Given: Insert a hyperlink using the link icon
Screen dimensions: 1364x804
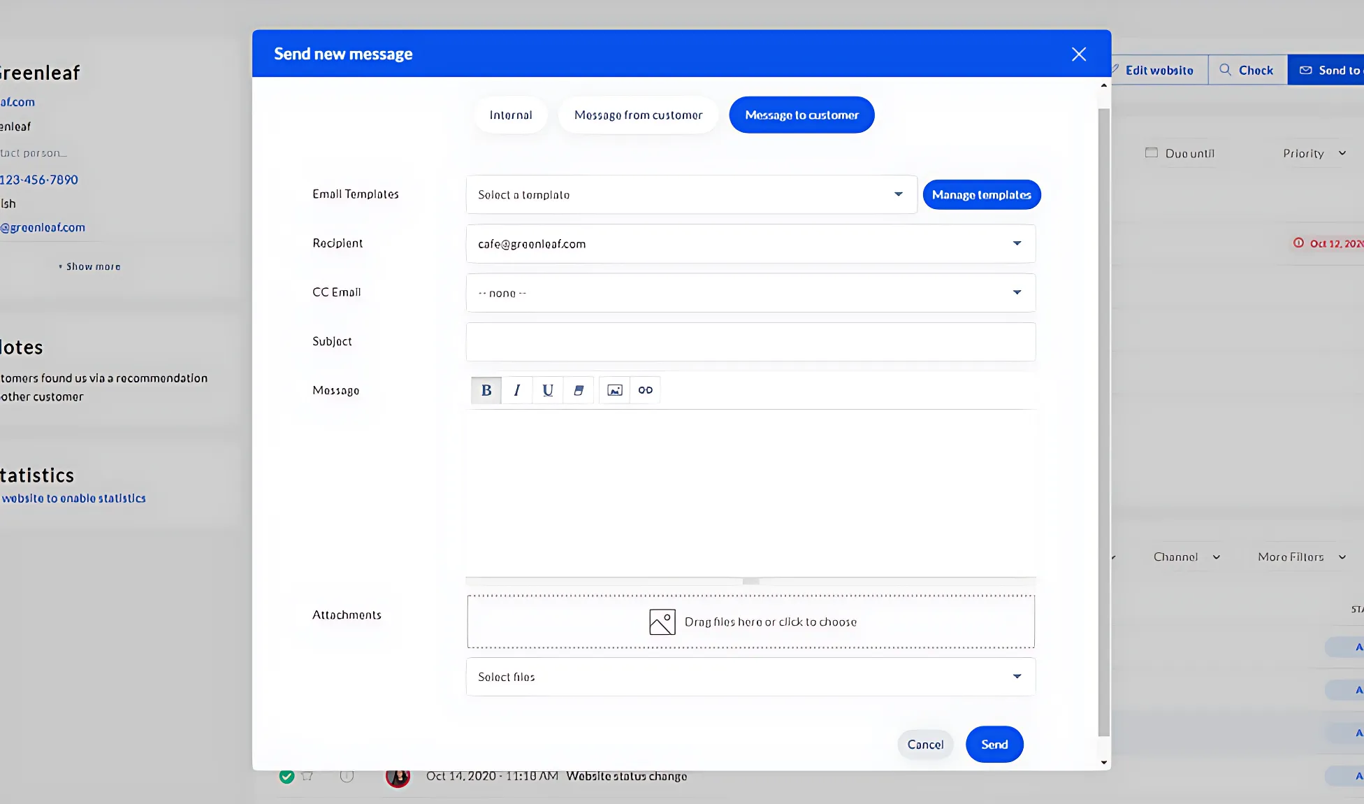Looking at the screenshot, I should [644, 390].
